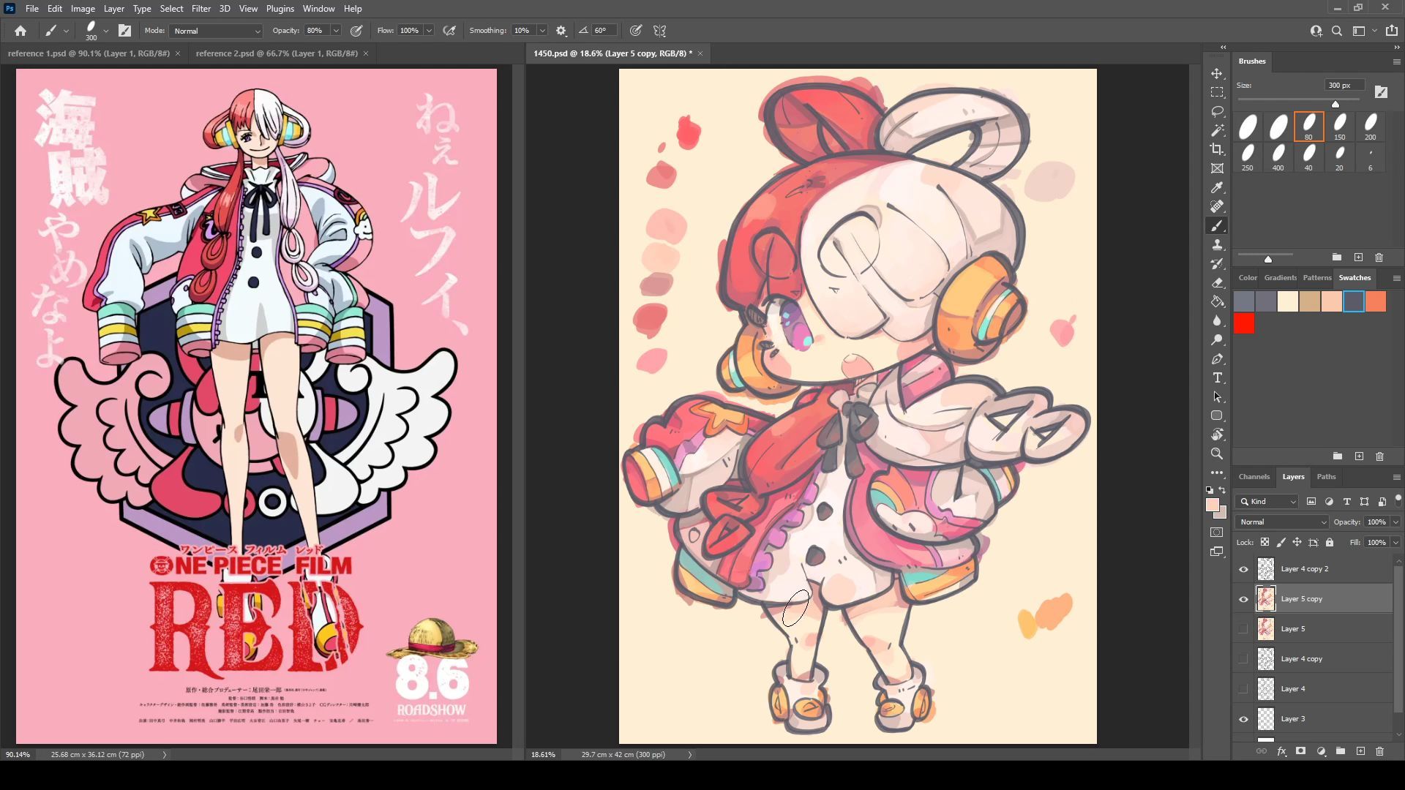
Task: Open layer blend mode Normal dropdown
Action: [1282, 522]
